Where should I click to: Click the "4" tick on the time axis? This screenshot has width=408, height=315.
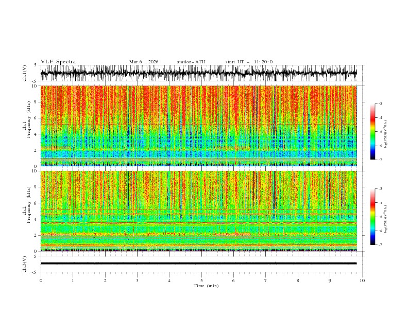tap(169, 281)
